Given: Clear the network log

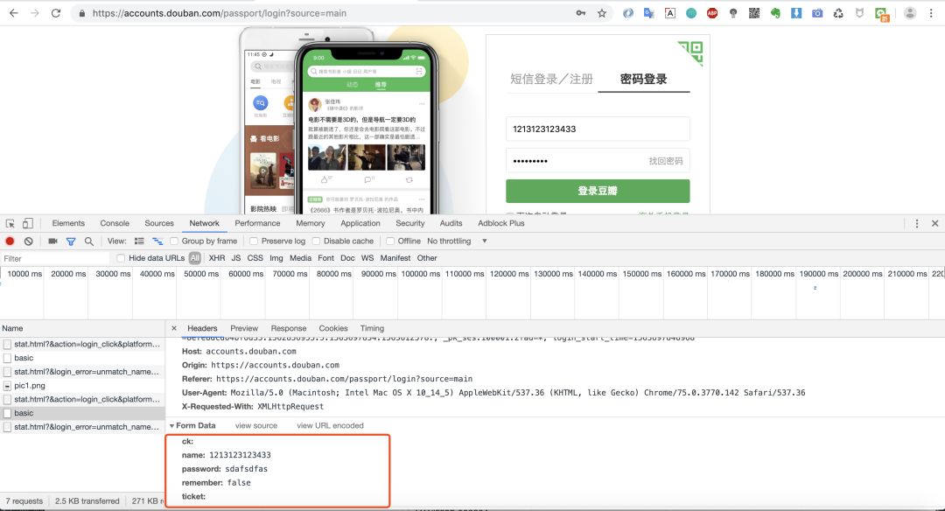Looking at the screenshot, I should pyautogui.click(x=28, y=241).
